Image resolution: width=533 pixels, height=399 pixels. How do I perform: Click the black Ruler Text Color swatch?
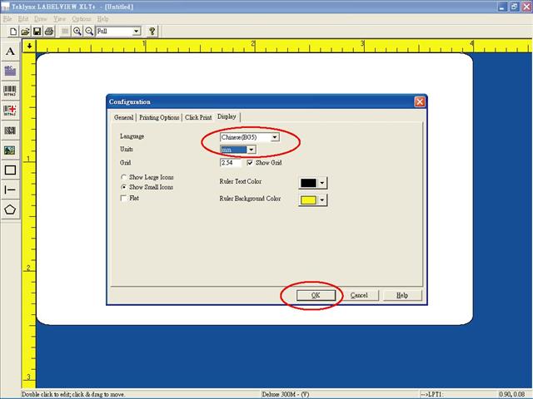tap(308, 183)
